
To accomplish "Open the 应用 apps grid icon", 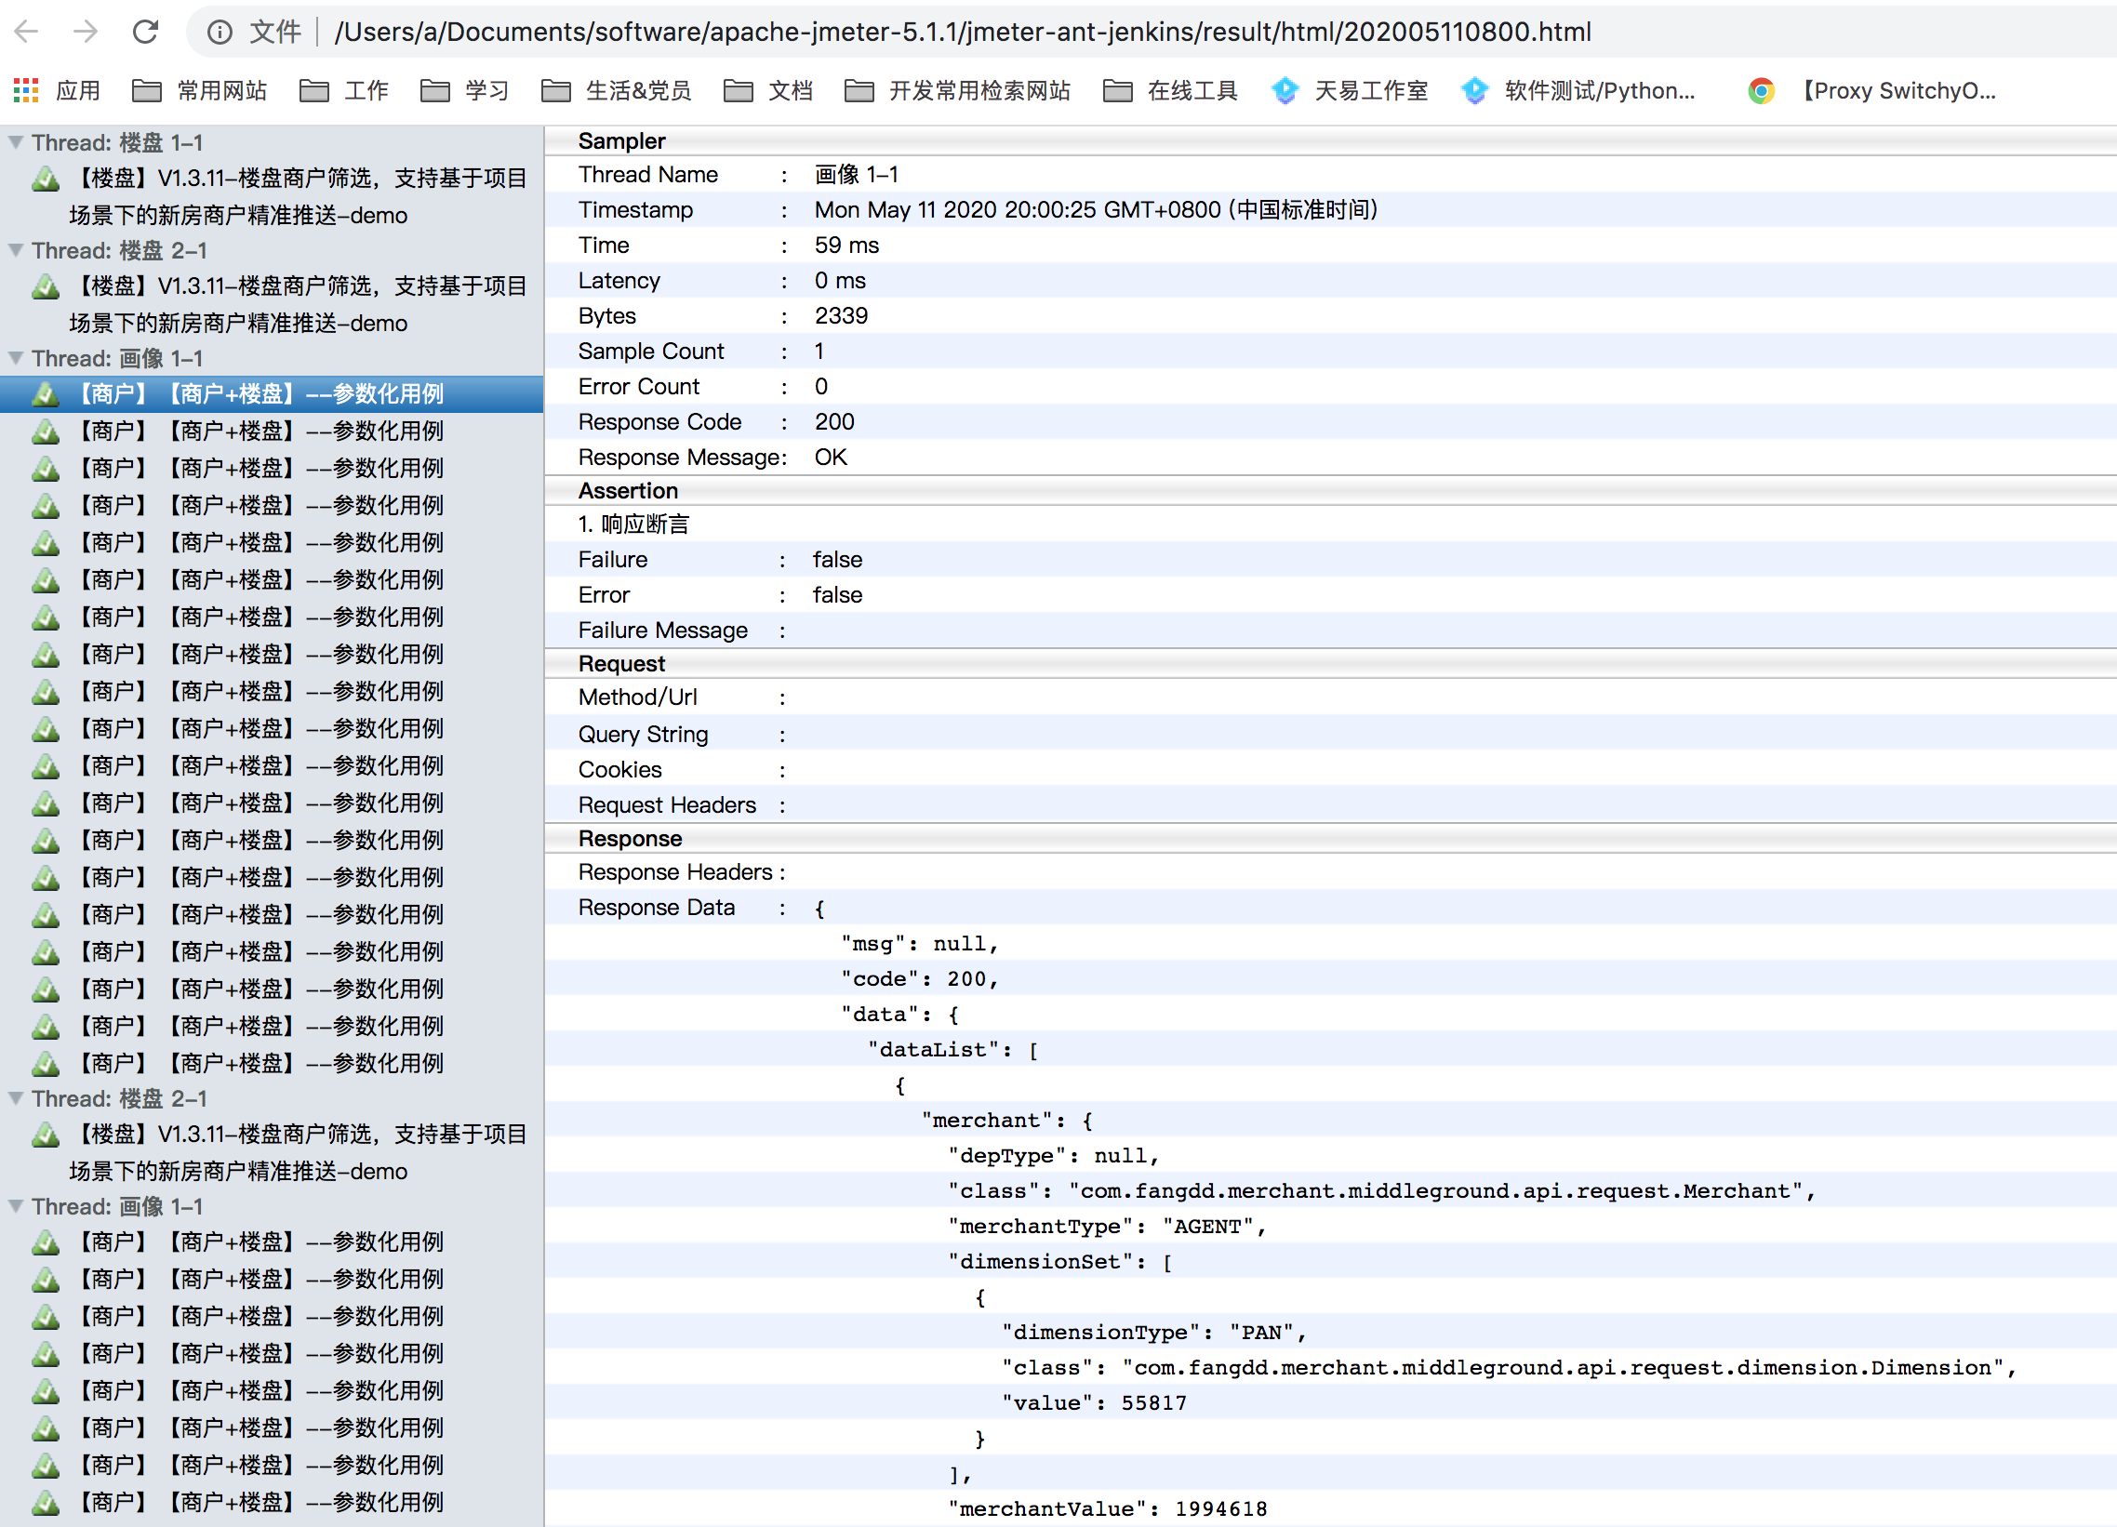I will (26, 90).
